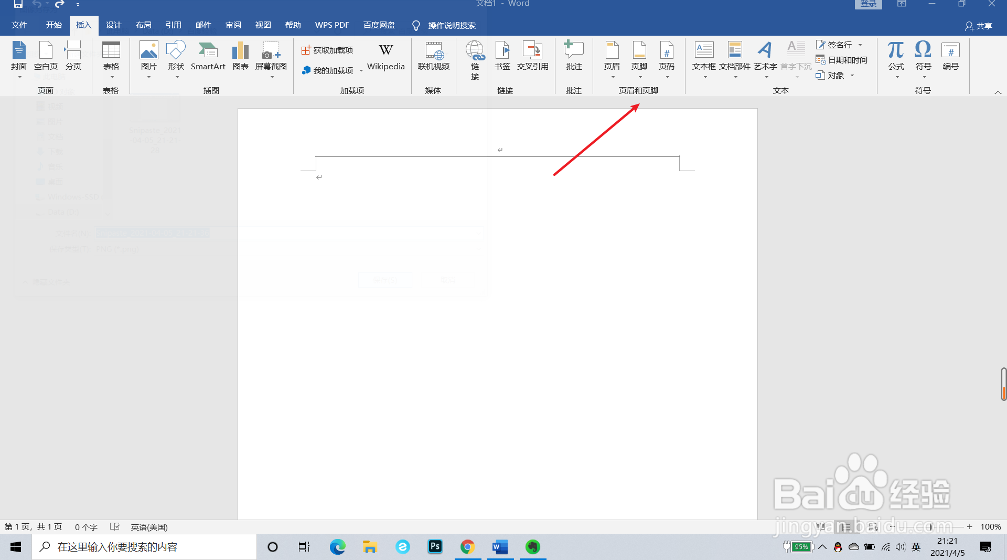1007x560 pixels.
Task: Insert an equation (公式)
Action: [x=896, y=59]
